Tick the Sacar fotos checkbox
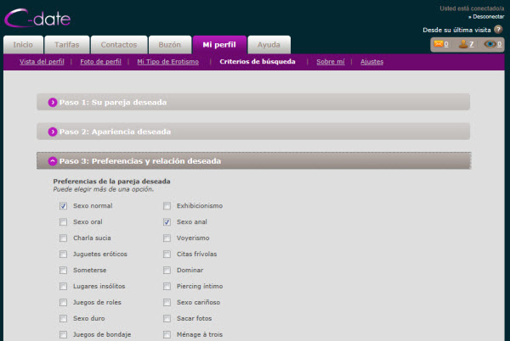 [167, 319]
